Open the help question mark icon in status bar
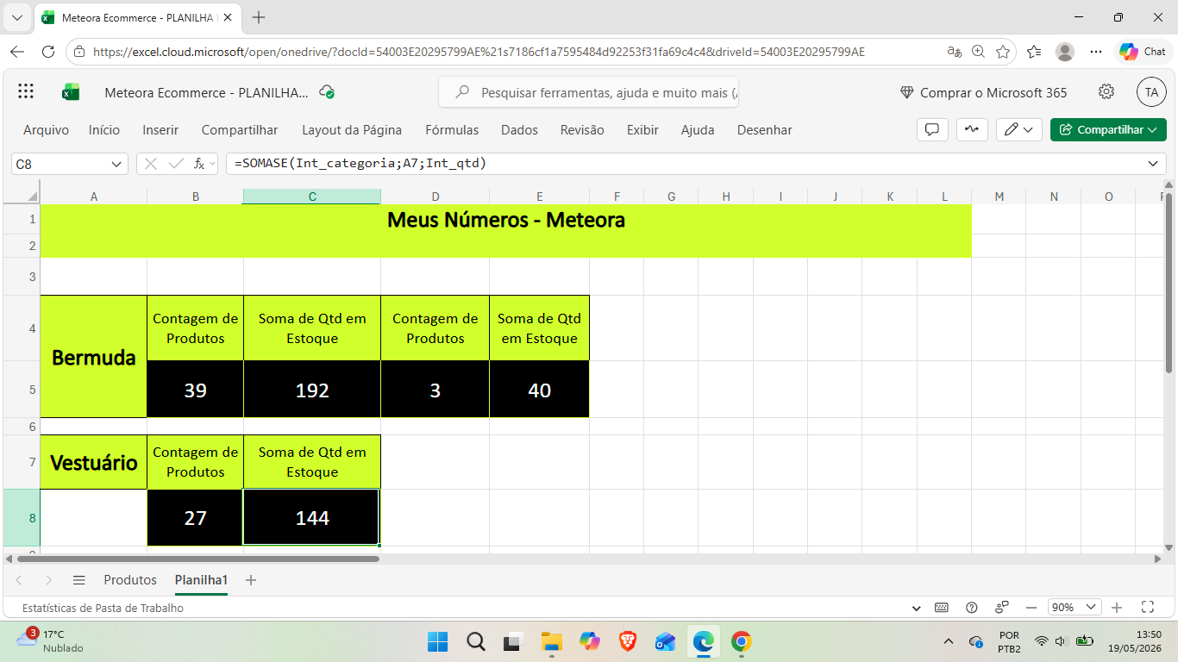The height and width of the screenshot is (662, 1178). [972, 607]
